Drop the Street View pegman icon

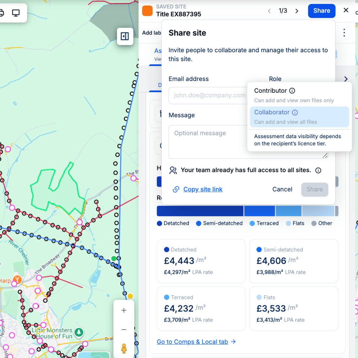pos(124,349)
